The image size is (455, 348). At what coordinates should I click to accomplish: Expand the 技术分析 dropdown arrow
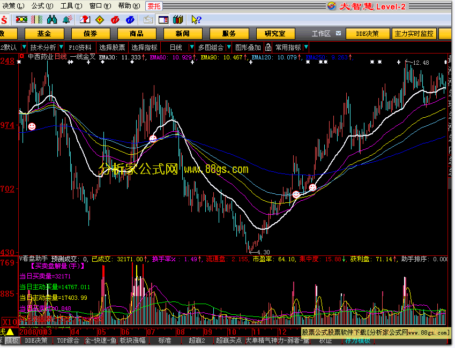tap(61, 47)
